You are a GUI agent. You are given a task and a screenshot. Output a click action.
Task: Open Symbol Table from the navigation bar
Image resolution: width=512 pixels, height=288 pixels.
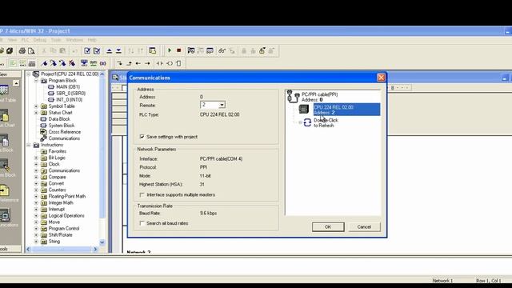click(5, 94)
